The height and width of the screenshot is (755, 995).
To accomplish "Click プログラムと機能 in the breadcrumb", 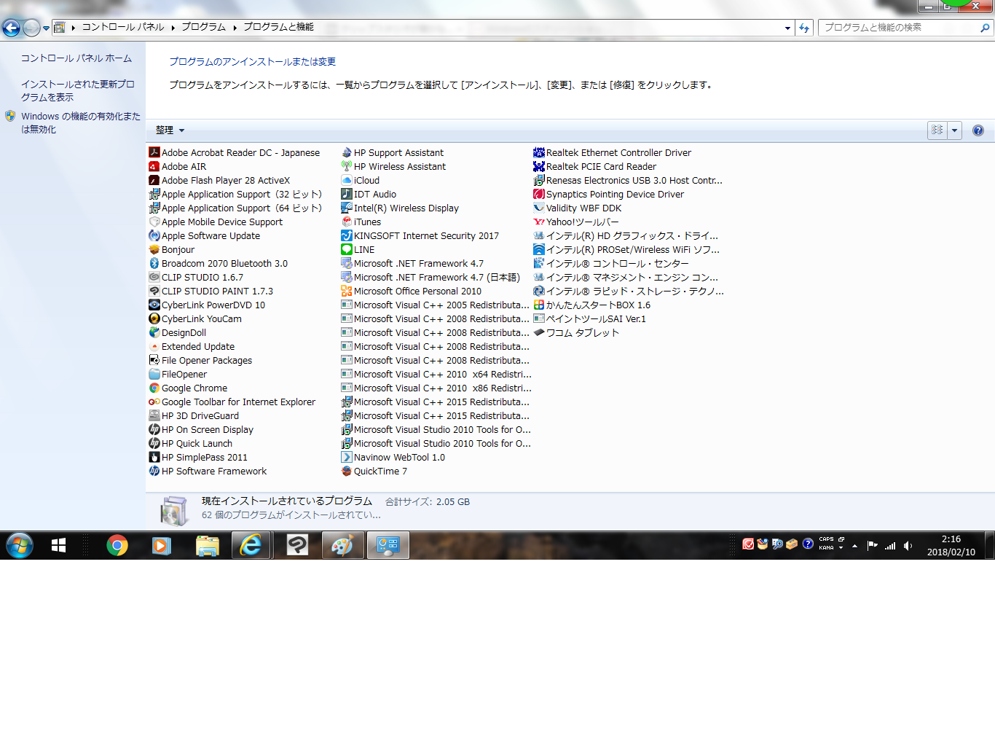I will point(278,27).
